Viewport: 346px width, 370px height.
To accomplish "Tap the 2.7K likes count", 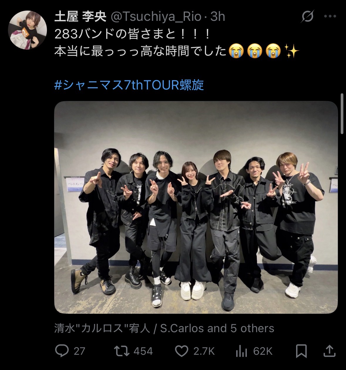I will pyautogui.click(x=204, y=351).
